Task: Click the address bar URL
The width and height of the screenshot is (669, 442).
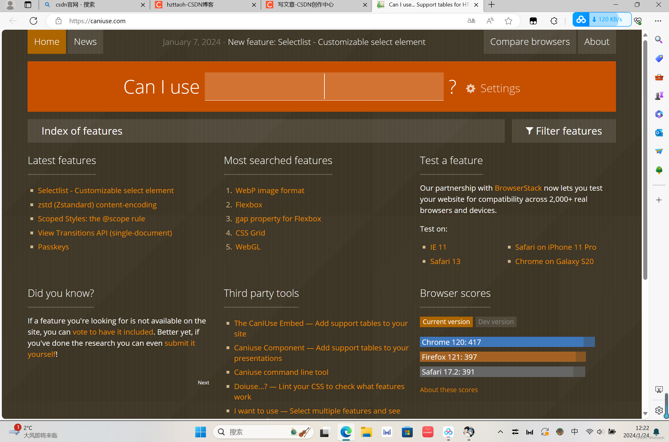Action: click(x=97, y=21)
